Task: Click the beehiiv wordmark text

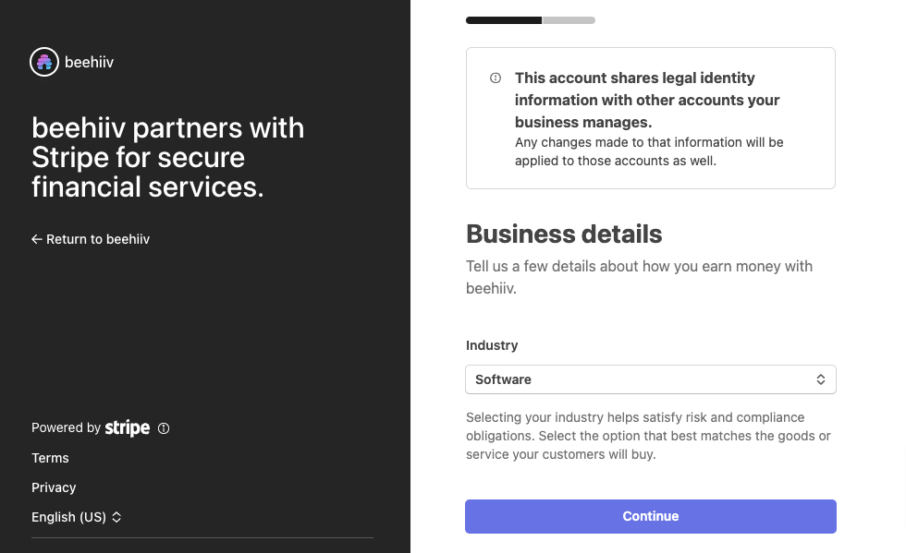Action: pyautogui.click(x=89, y=63)
